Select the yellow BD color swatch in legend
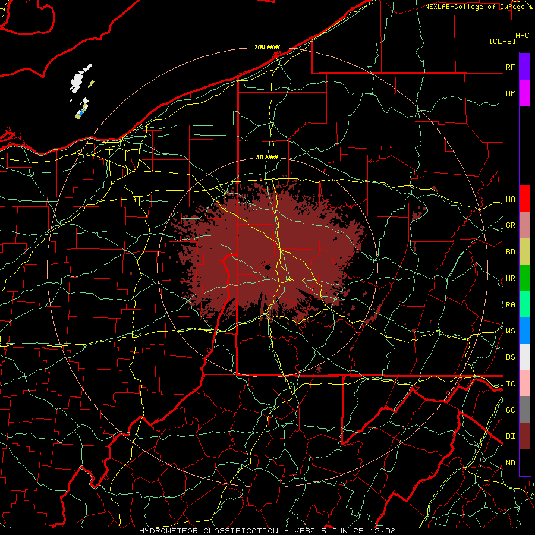 pos(525,252)
